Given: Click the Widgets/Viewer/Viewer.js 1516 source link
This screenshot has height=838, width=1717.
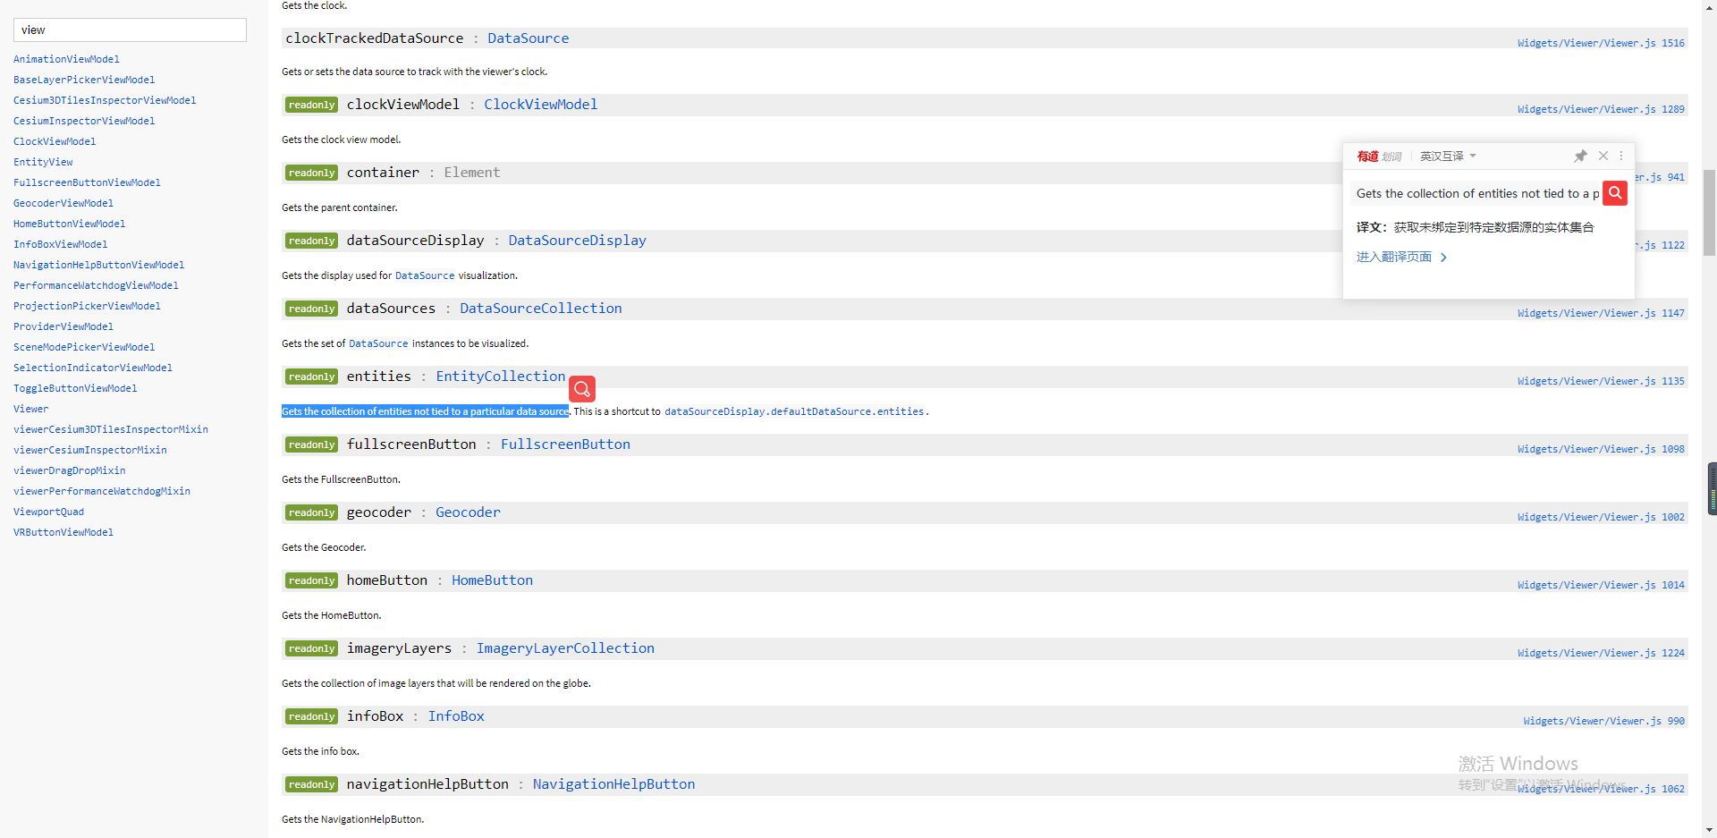Looking at the screenshot, I should [x=1601, y=42].
